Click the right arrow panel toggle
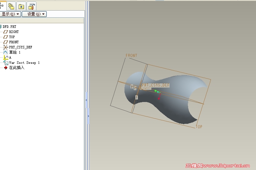This screenshot has height=170, width=256. click(x=88, y=116)
